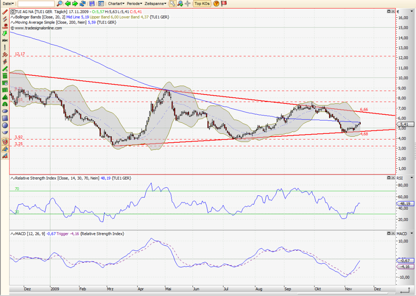Click the 5,41 current price marker
416x296 pixels.
pos(405,124)
